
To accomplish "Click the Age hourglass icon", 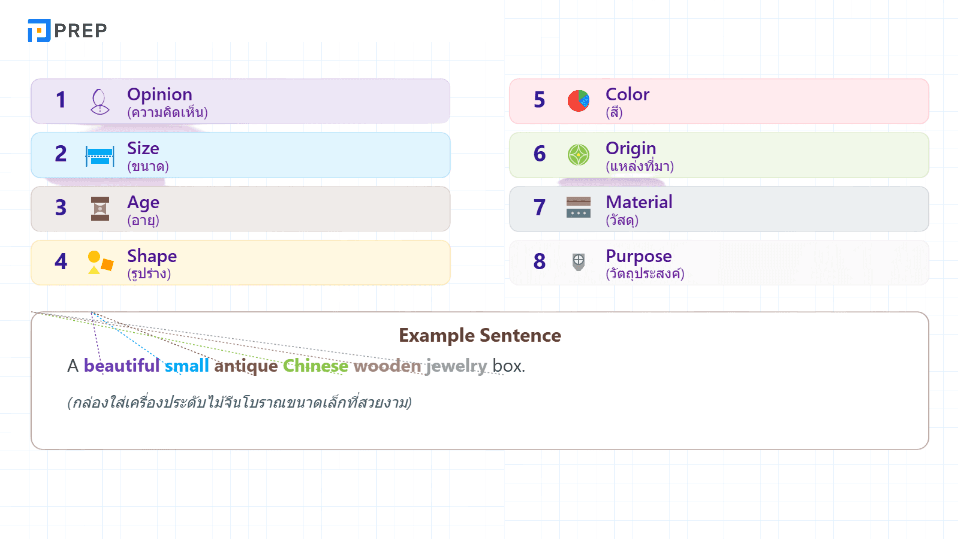I will 100,209.
